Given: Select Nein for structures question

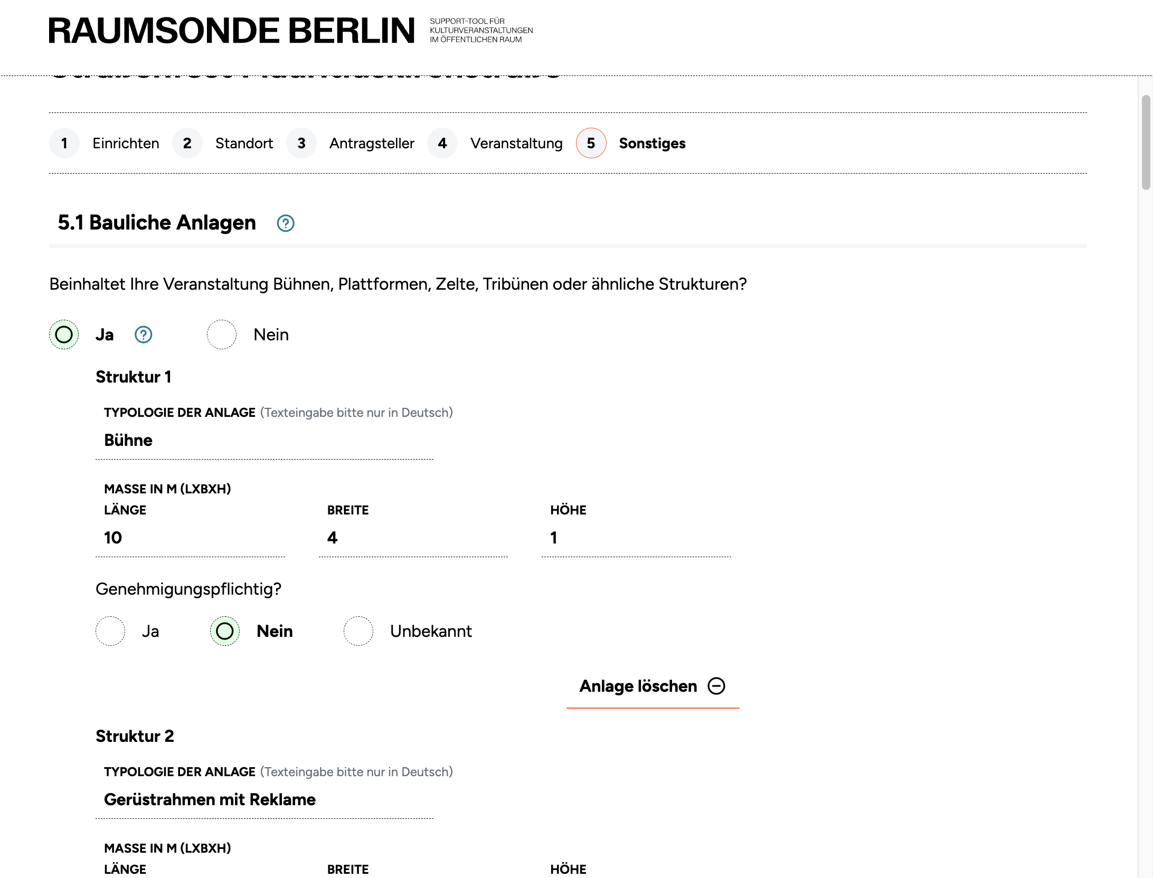Looking at the screenshot, I should pos(222,335).
